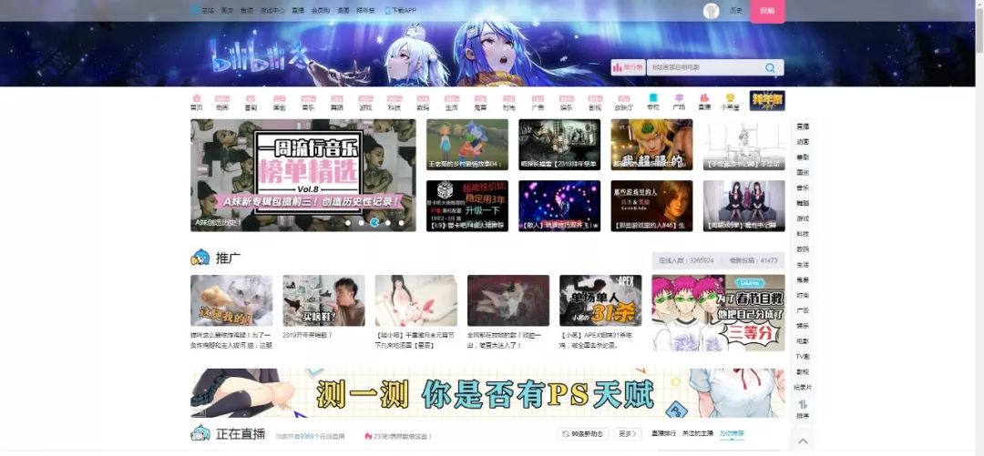
Task: Open 音频 in the top bar
Action: coord(247,11)
